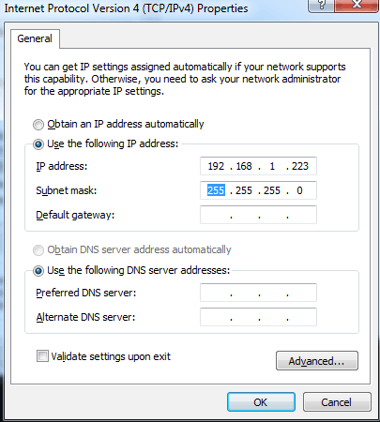Click the 168 octet in IP address
380x422 pixels.
click(x=244, y=166)
